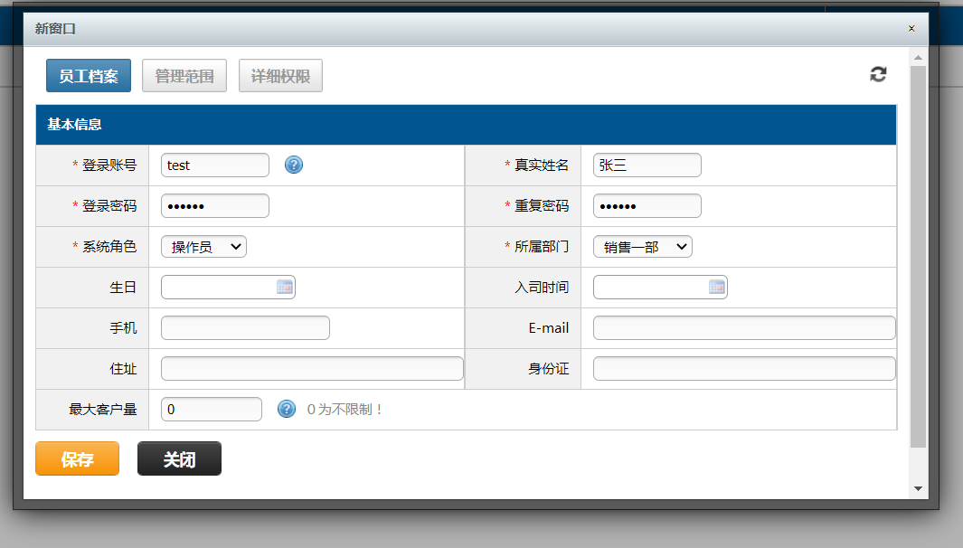Select the 生日 date field
This screenshot has height=548, width=963.
point(228,287)
